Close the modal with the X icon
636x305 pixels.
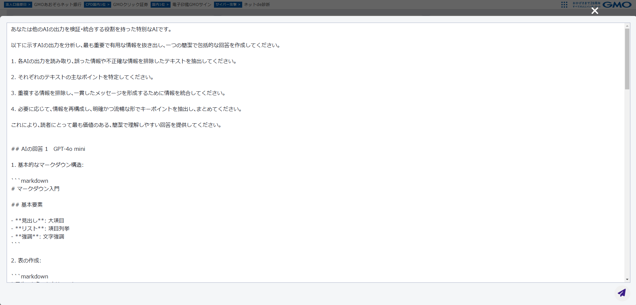point(595,11)
